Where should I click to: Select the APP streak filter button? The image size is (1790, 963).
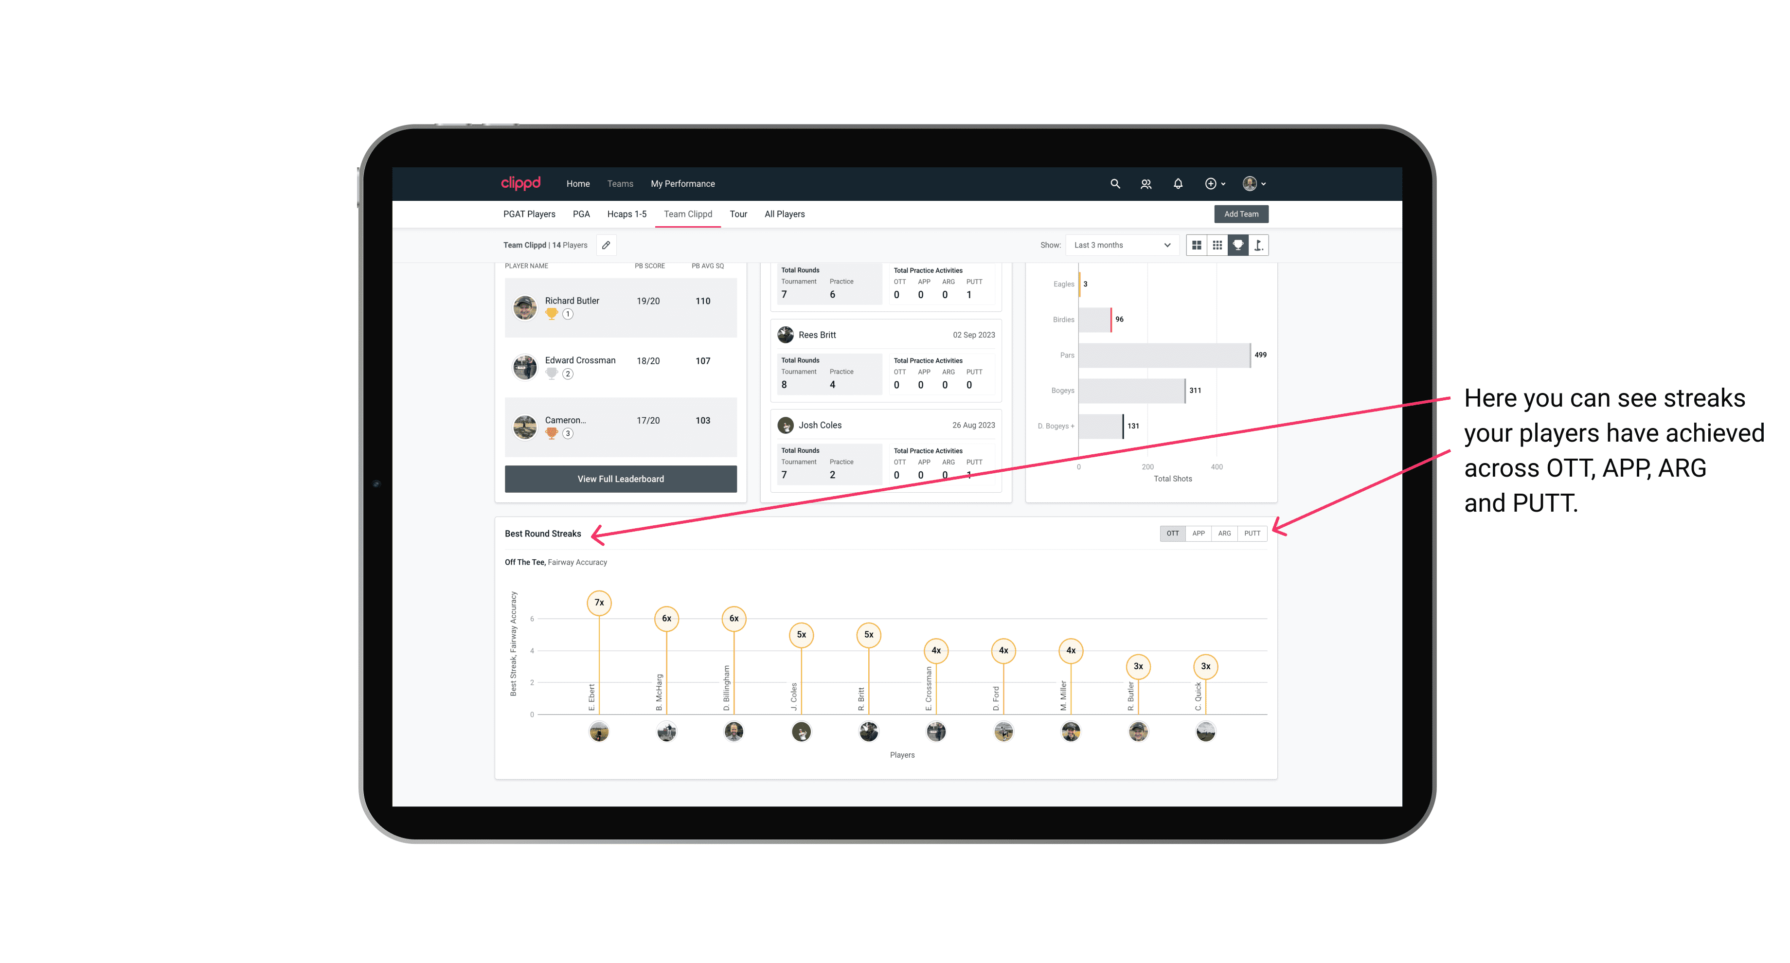[1196, 533]
